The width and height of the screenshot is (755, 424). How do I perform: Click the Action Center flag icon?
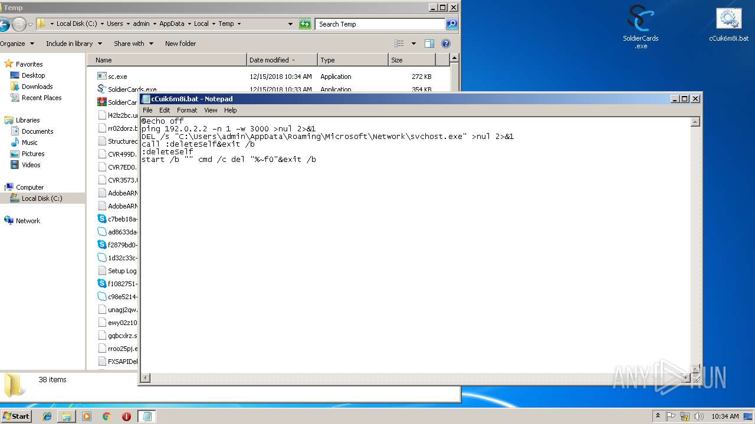pos(671,416)
